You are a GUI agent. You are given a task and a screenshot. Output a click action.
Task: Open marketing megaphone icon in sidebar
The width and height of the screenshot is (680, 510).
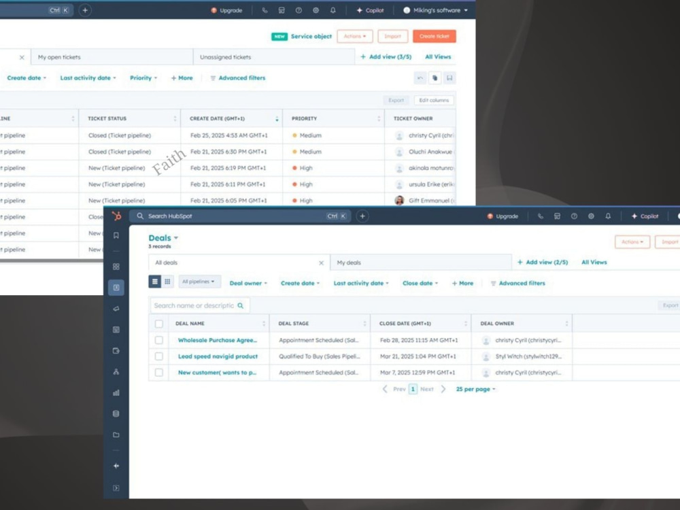pyautogui.click(x=116, y=309)
